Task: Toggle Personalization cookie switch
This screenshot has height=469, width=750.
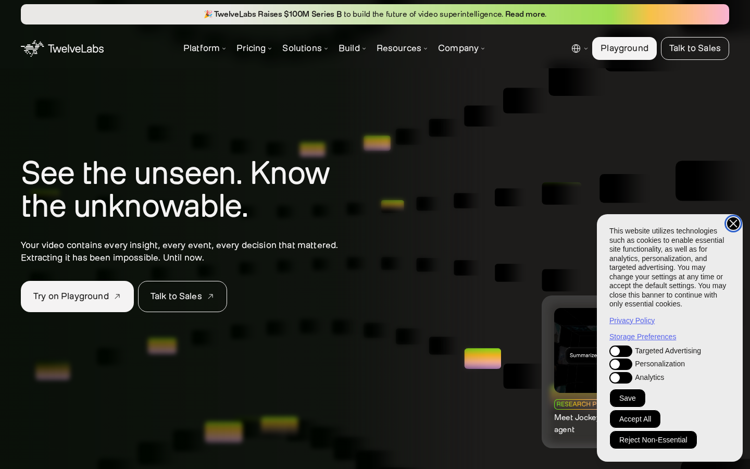Action: [x=621, y=364]
